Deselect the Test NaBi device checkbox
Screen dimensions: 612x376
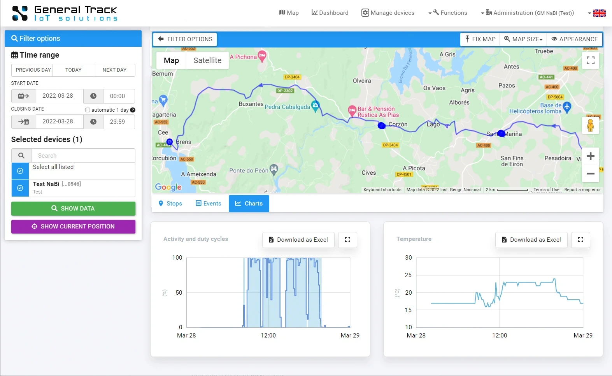tap(20, 188)
